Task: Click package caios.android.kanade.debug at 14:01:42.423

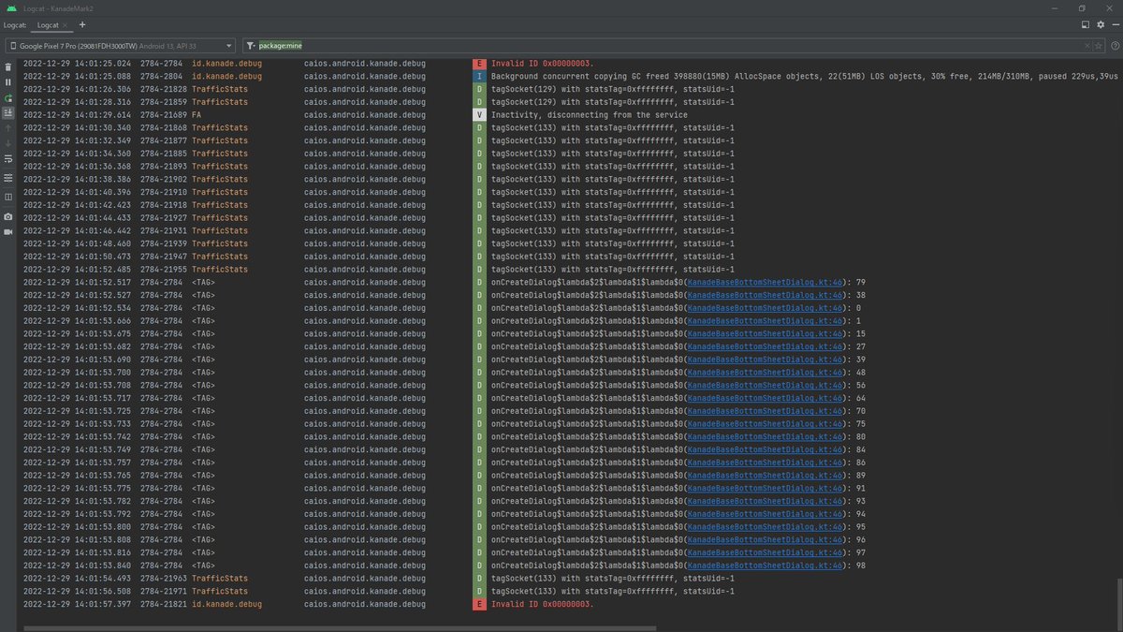Action: pyautogui.click(x=365, y=205)
